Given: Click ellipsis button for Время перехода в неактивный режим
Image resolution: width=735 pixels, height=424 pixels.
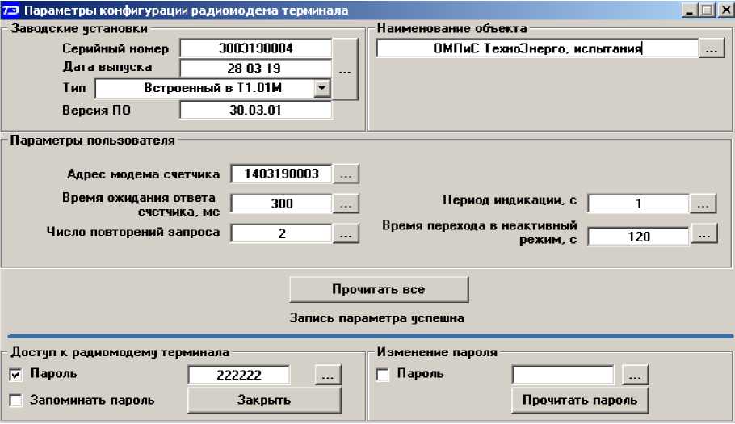Looking at the screenshot, I should click(703, 234).
